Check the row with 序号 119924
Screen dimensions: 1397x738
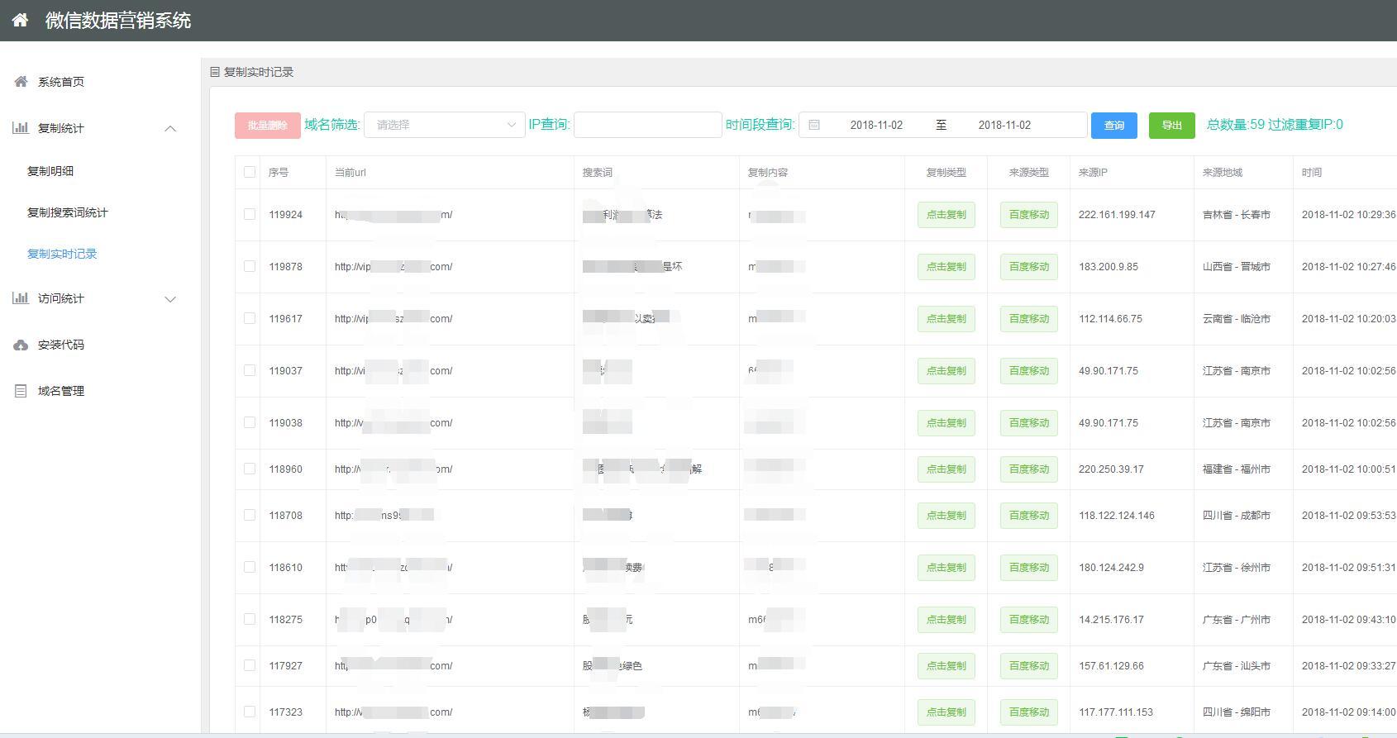click(250, 214)
